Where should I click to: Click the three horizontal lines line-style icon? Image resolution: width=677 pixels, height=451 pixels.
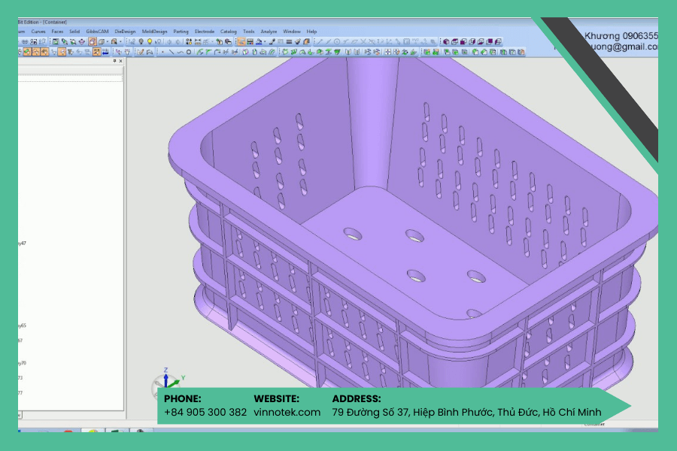coord(289,41)
